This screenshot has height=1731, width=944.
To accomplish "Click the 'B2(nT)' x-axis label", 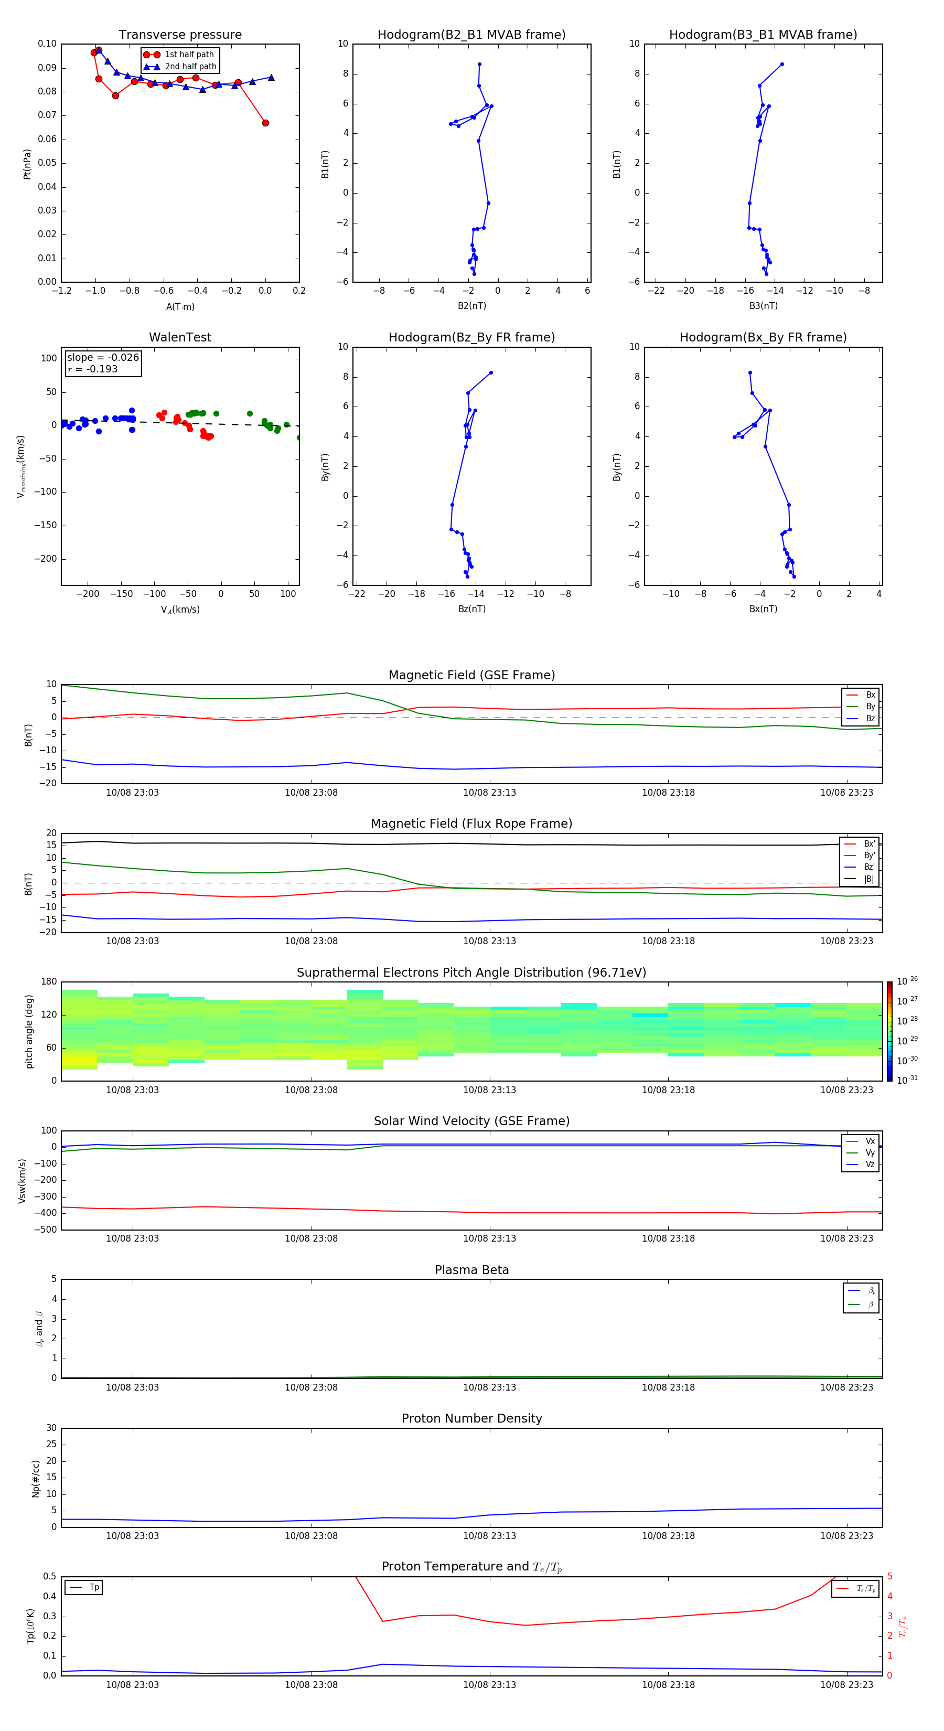I will pos(471,306).
